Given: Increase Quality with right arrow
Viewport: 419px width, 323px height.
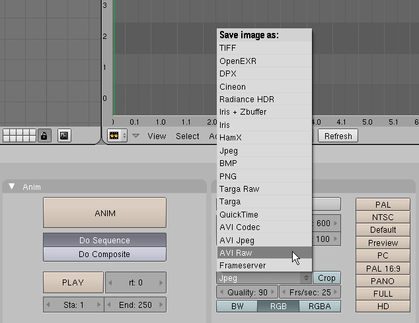Looking at the screenshot, I should pos(273,292).
